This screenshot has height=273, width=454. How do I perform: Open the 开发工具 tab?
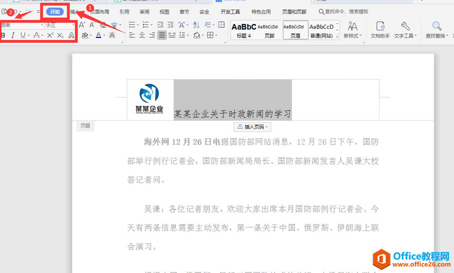click(230, 12)
